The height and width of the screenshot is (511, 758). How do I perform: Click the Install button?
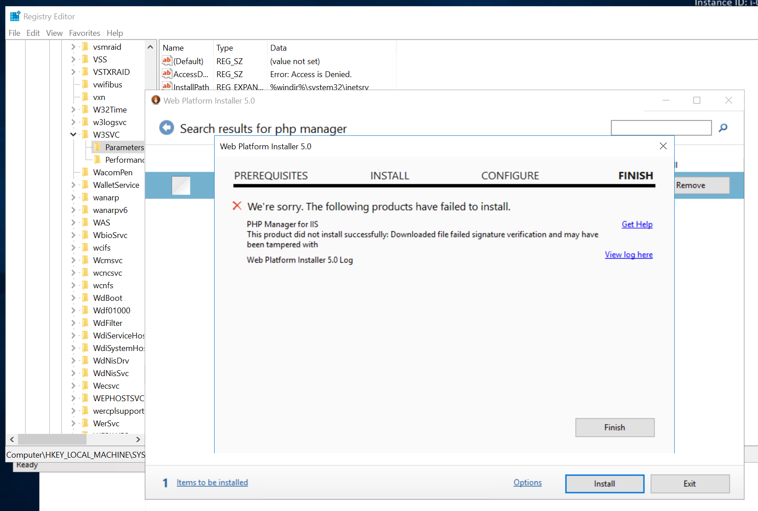click(604, 484)
